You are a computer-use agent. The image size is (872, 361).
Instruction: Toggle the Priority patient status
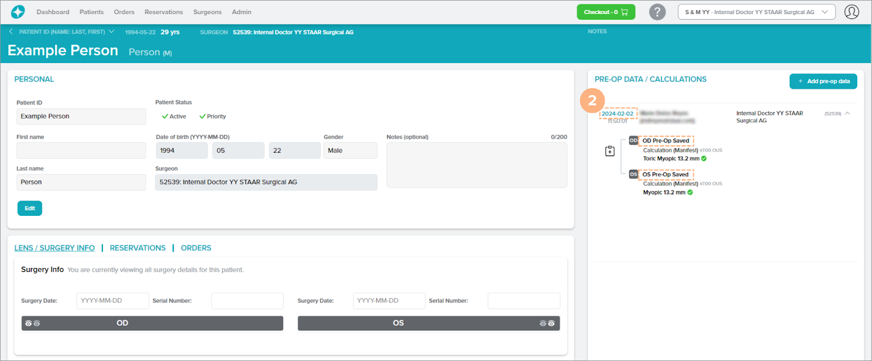(213, 116)
